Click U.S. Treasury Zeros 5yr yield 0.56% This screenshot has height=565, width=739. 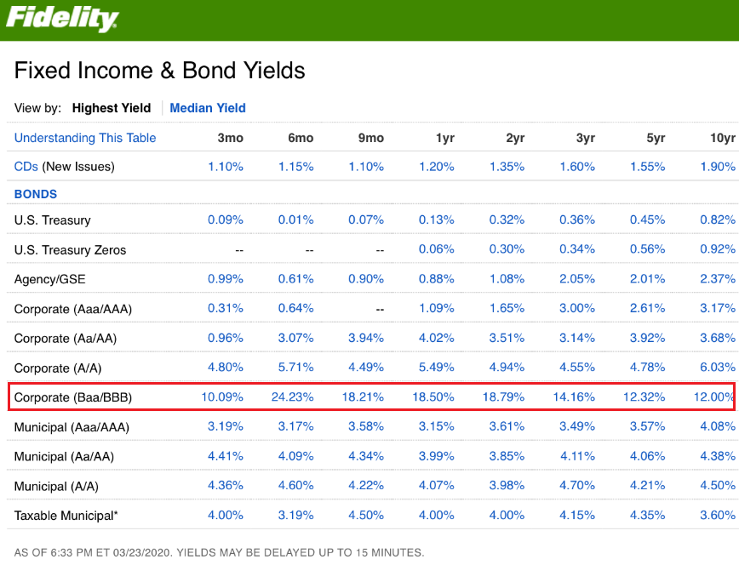(x=647, y=250)
